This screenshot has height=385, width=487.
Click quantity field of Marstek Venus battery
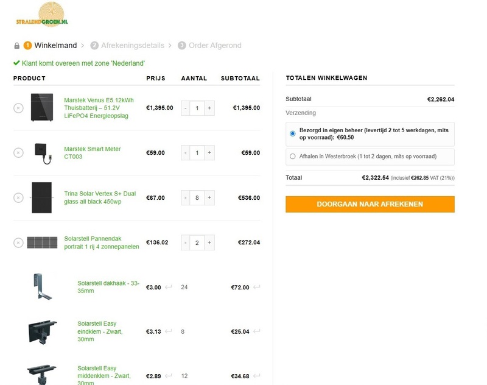(197, 108)
